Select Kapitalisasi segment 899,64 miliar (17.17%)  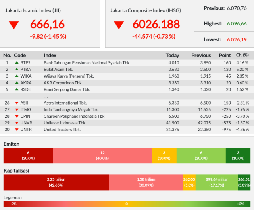(217, 182)
